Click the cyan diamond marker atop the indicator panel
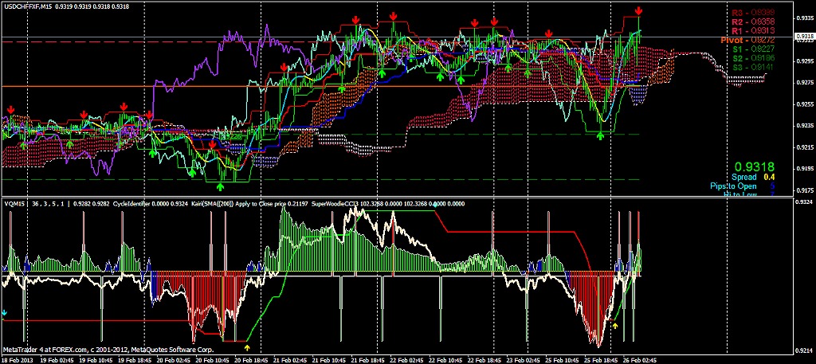 click(x=436, y=205)
